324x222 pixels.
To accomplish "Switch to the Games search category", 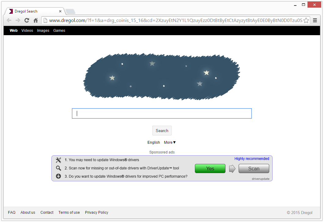I will point(59,31).
